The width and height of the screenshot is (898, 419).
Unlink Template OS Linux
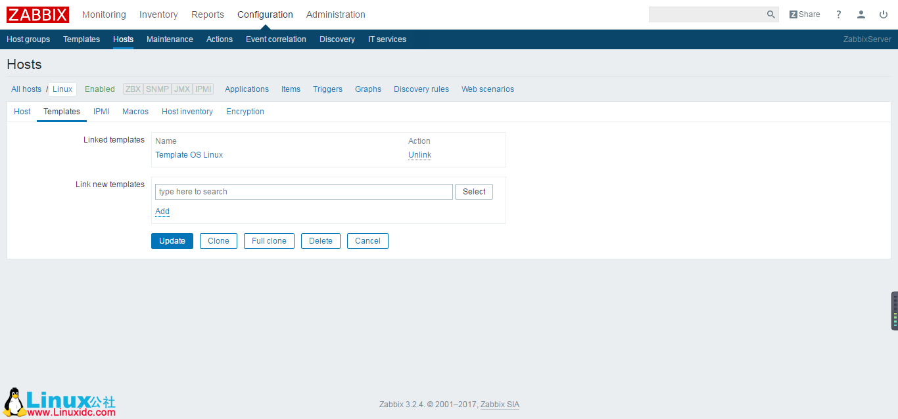(x=419, y=154)
